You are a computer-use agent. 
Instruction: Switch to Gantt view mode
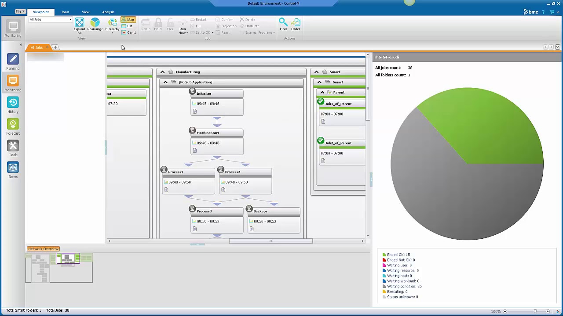coord(128,32)
